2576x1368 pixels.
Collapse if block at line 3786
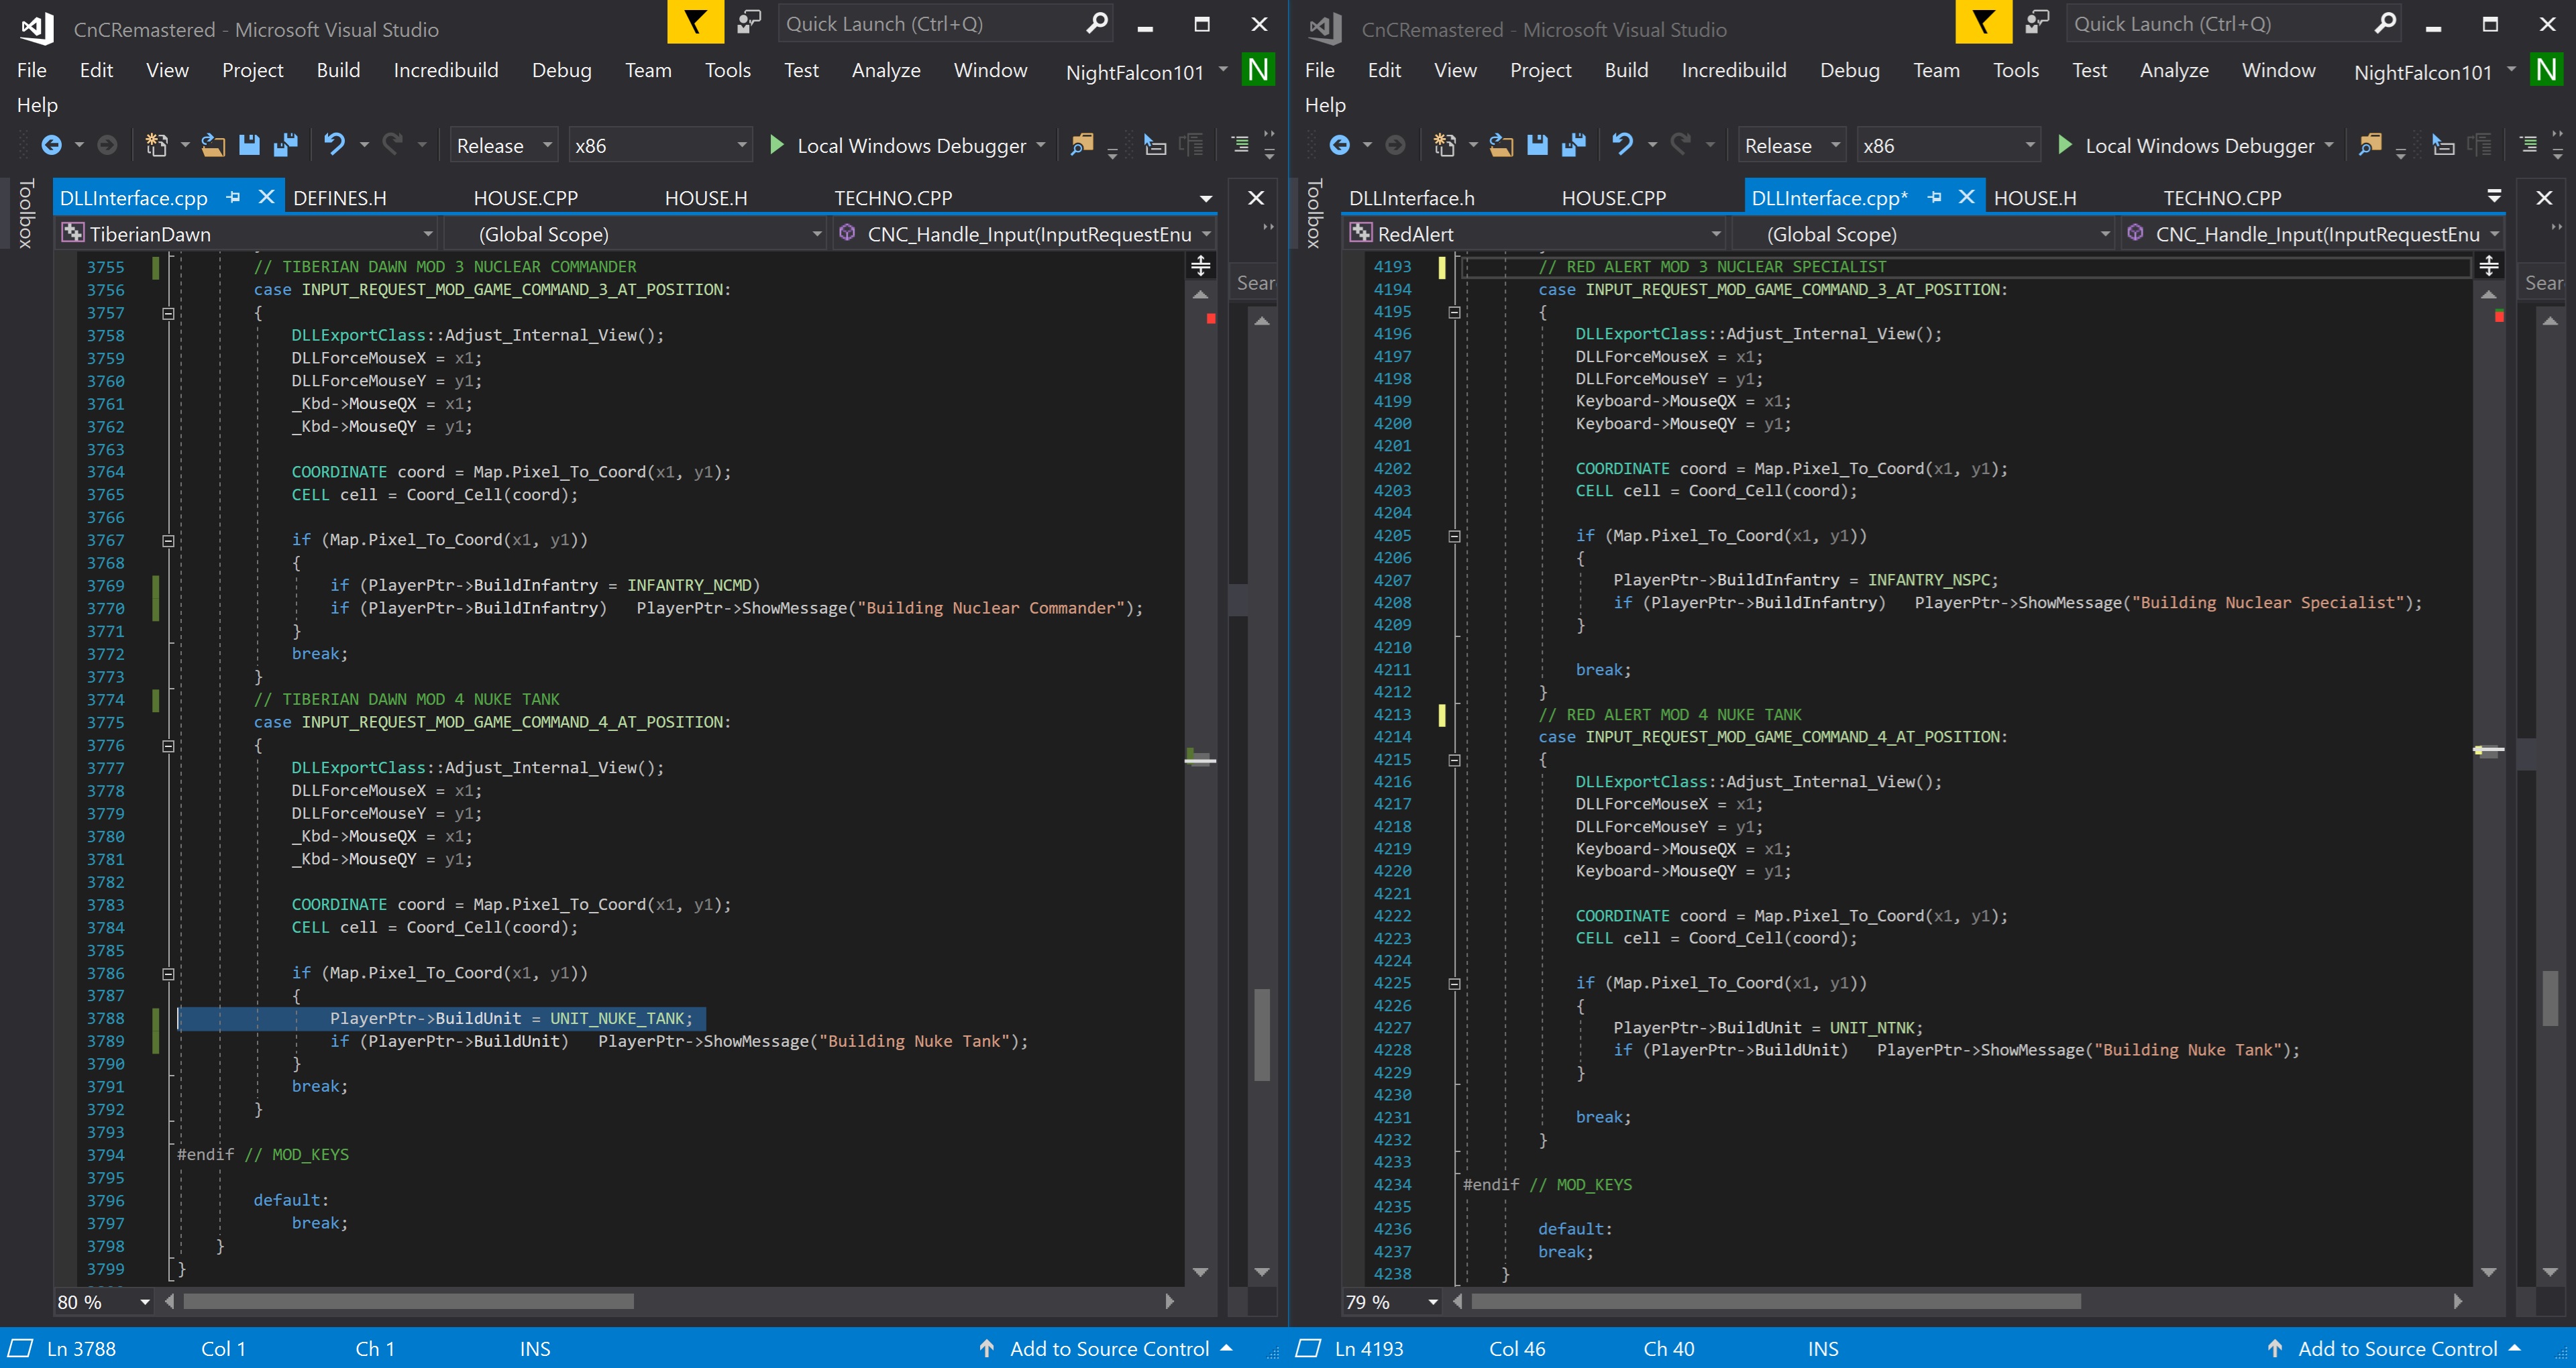168,974
